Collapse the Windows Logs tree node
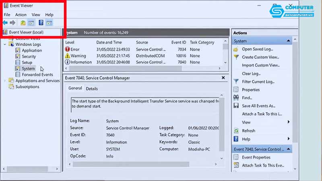Image resolution: width=322 pixels, height=181 pixels. point(5,44)
